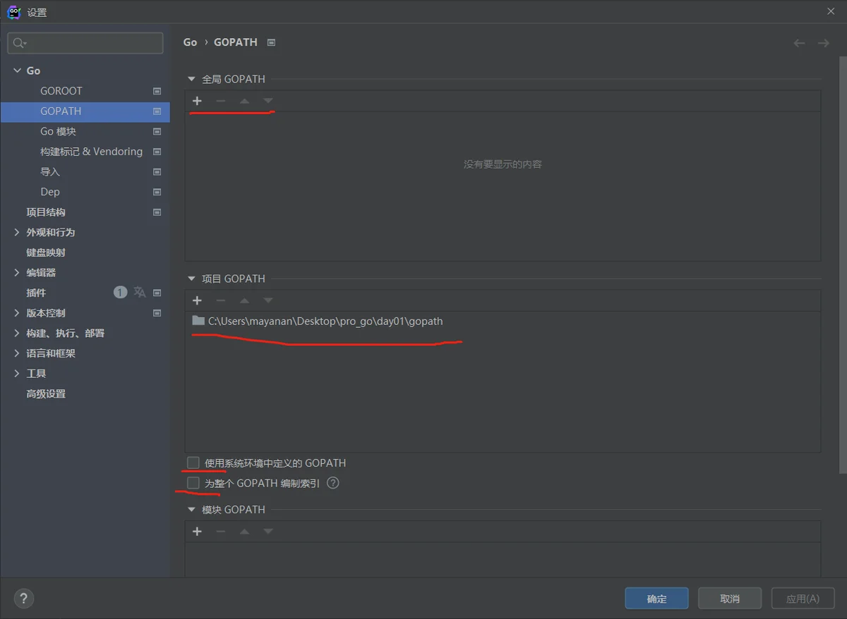Open the help button at bottom-left corner
847x619 pixels.
(24, 599)
